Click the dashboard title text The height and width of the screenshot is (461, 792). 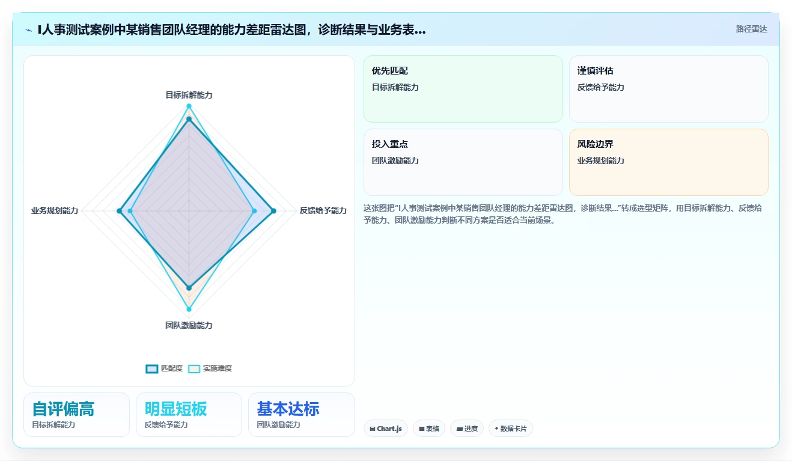click(x=231, y=29)
